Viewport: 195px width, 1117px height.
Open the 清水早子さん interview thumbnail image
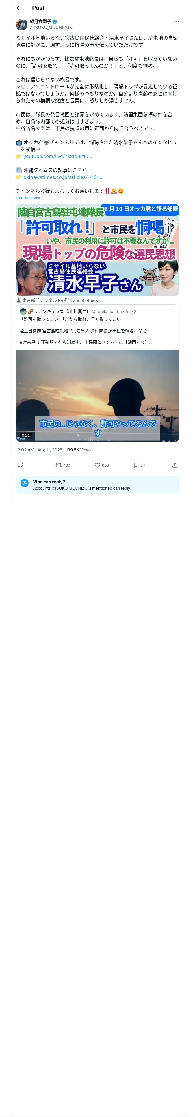(97, 250)
